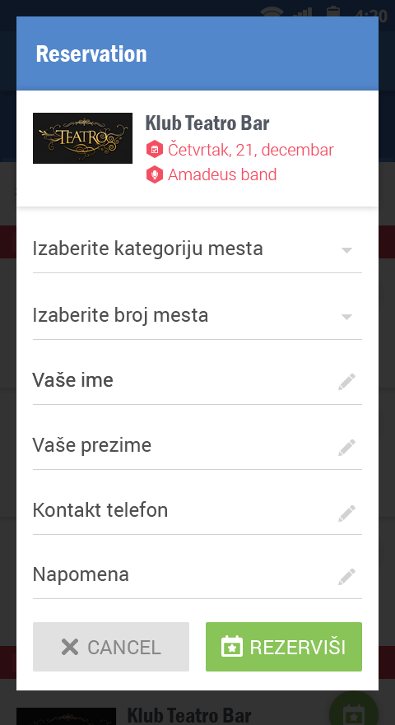Click the Teatro logo thumbnail
This screenshot has height=725, width=395.
(x=82, y=138)
